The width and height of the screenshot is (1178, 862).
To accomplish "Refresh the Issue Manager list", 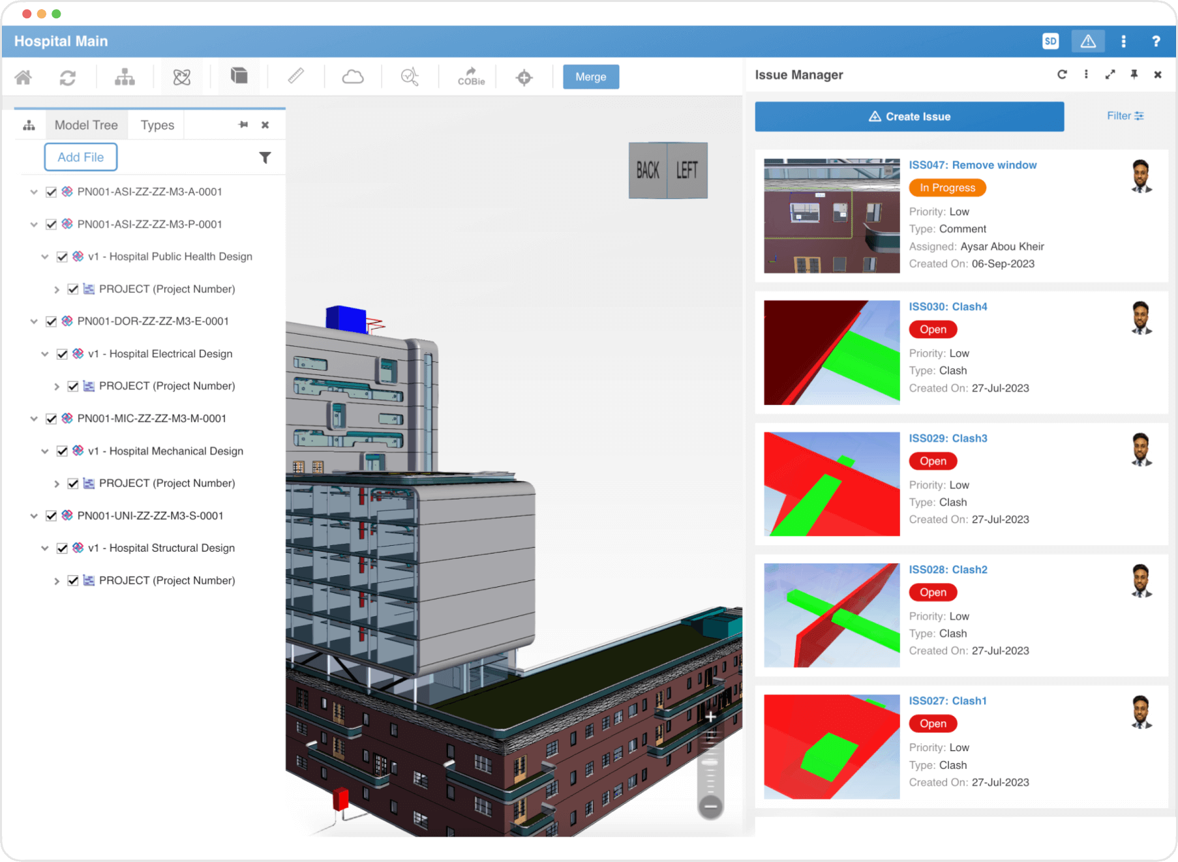I will [1062, 74].
